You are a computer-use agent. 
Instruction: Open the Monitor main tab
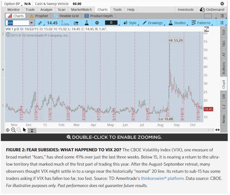pyautogui.click(x=14, y=10)
